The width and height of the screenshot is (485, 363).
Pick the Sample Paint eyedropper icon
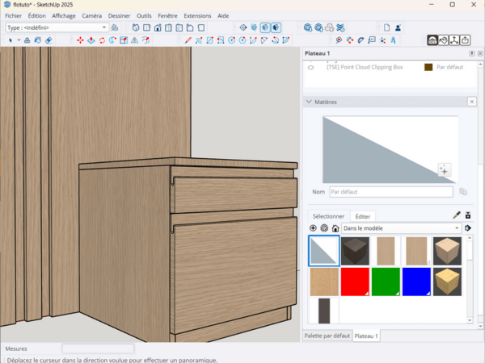point(456,216)
